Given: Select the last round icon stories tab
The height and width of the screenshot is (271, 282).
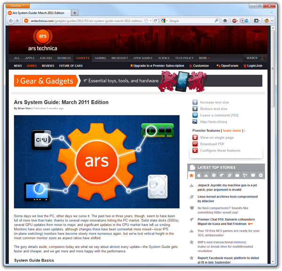Looking at the screenshot, I should click(260, 175).
